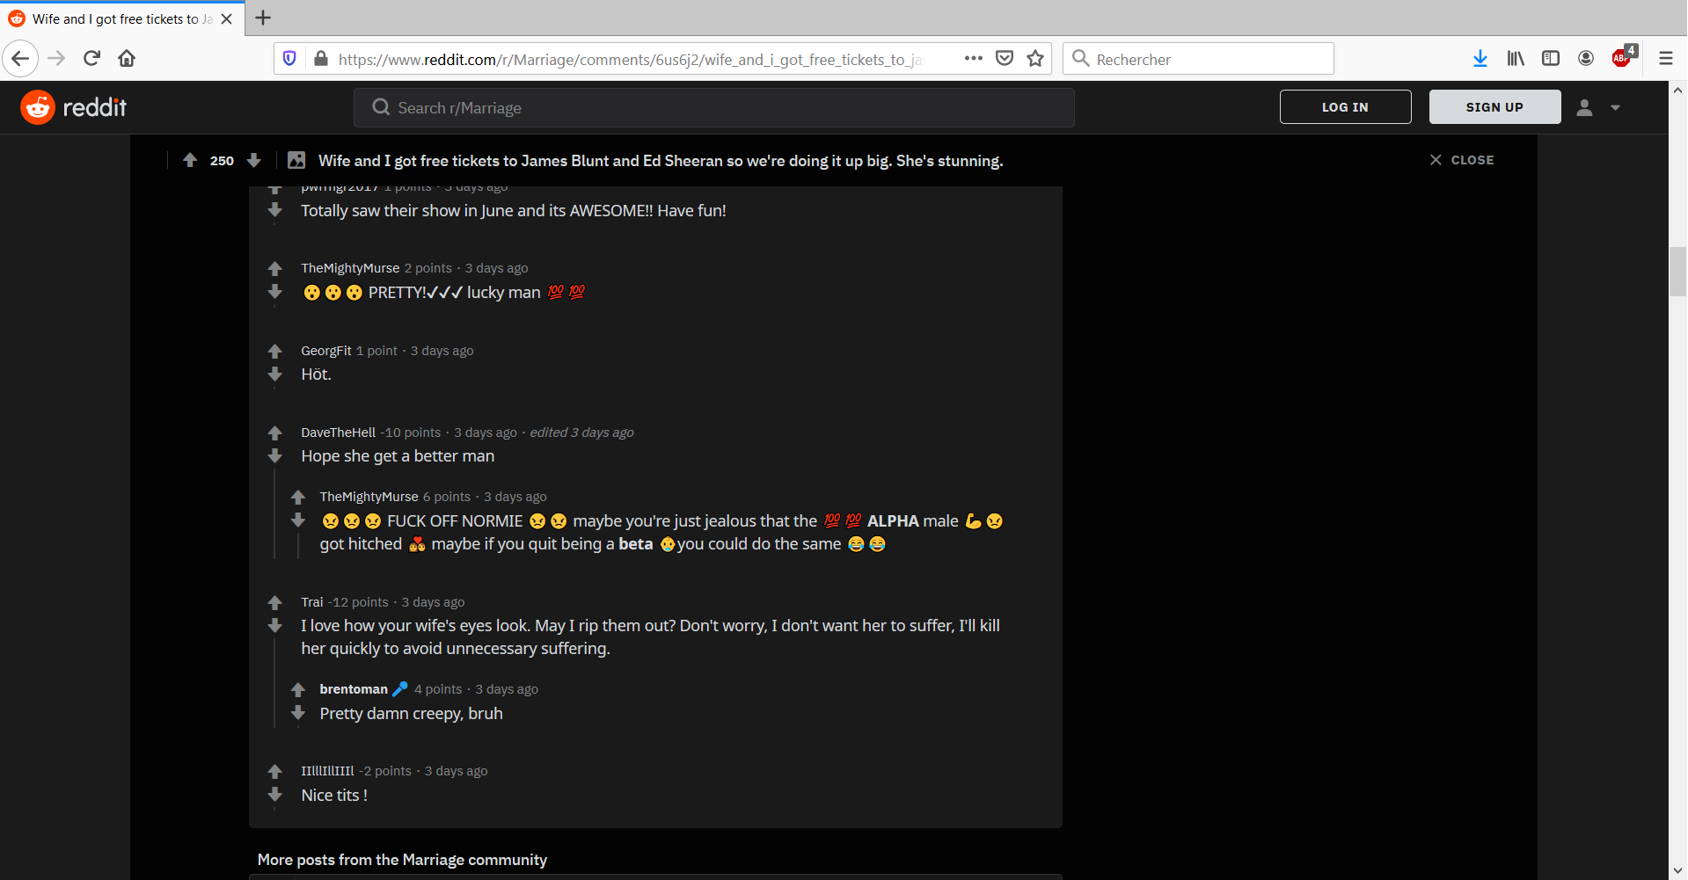
Task: Upvote the post with 250 points
Action: [190, 160]
